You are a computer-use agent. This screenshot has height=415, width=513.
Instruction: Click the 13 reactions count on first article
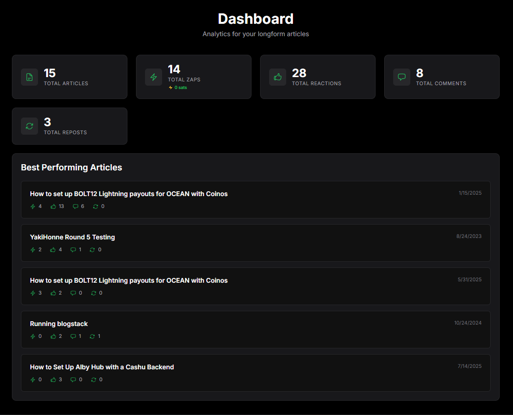[x=61, y=207]
